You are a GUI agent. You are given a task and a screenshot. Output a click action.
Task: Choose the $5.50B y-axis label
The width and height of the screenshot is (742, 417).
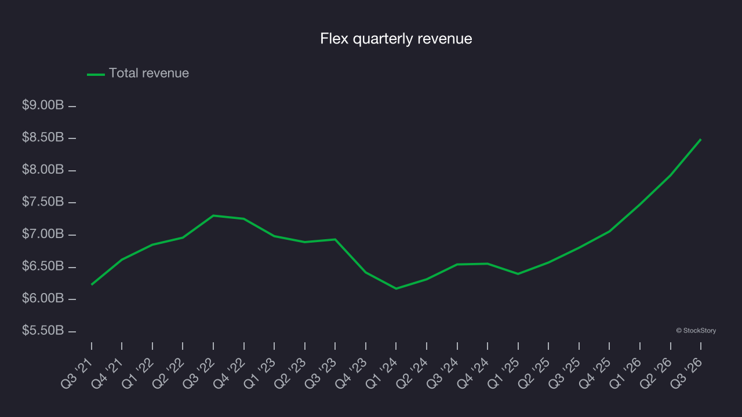43,331
